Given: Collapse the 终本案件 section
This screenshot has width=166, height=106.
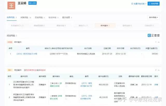Looking at the screenshot, I should [158, 42].
